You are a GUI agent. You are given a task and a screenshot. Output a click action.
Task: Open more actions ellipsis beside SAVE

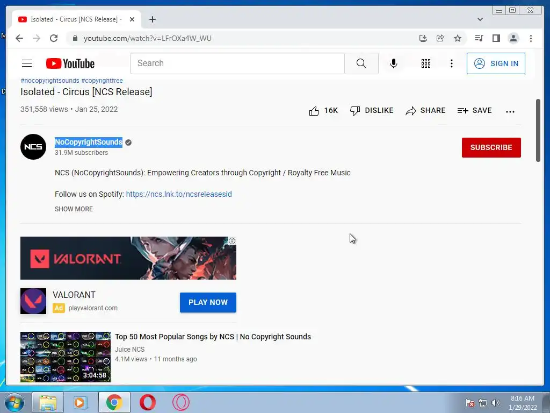tap(510, 112)
